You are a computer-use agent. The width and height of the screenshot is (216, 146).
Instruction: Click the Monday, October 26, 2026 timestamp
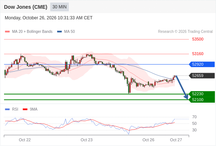(x=49, y=18)
